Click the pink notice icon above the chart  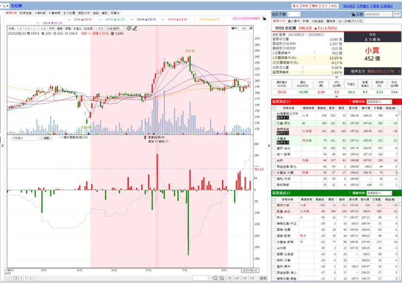pos(234,18)
